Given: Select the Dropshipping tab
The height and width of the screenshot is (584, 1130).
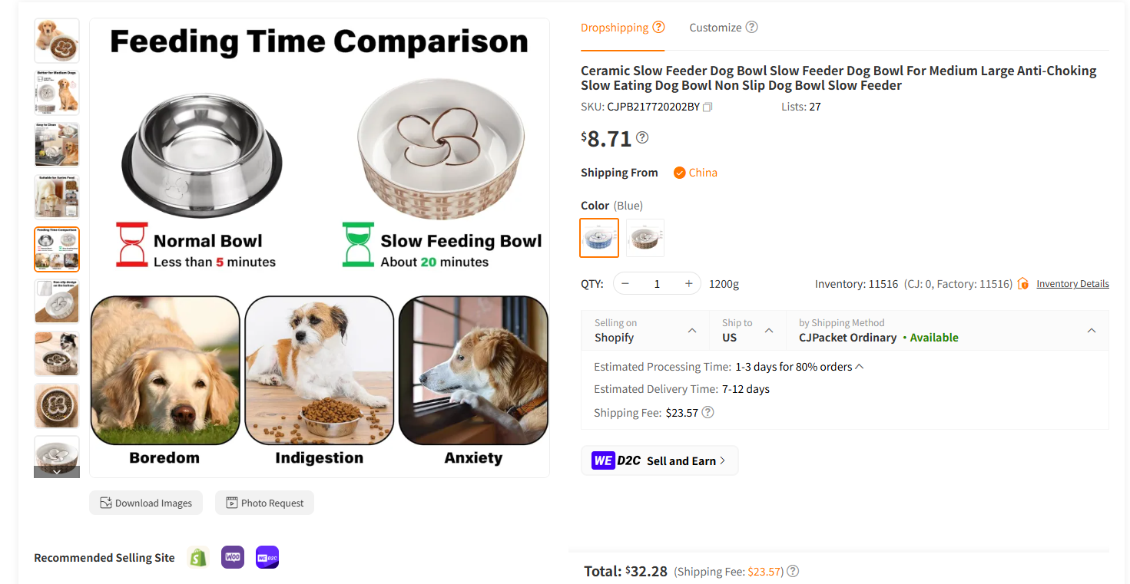Looking at the screenshot, I should point(615,27).
